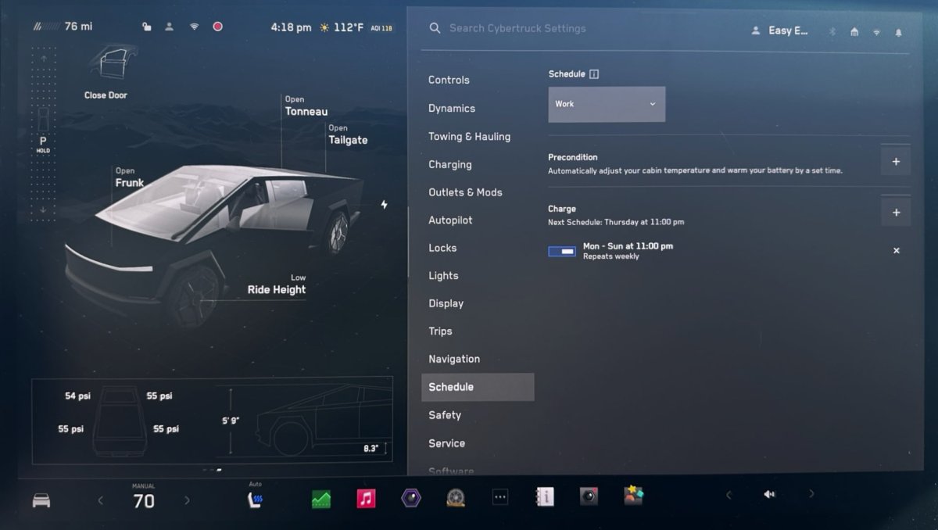Open the Tonneau cover
Screen dimensions: 938x530
tap(306, 106)
